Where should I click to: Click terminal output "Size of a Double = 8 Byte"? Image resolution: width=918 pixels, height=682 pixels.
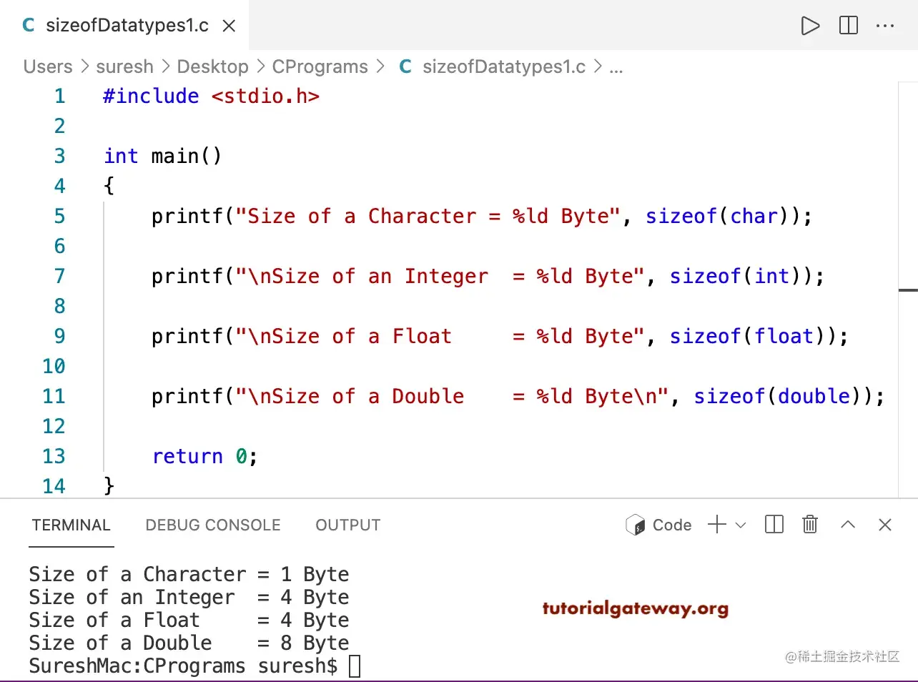(x=189, y=643)
